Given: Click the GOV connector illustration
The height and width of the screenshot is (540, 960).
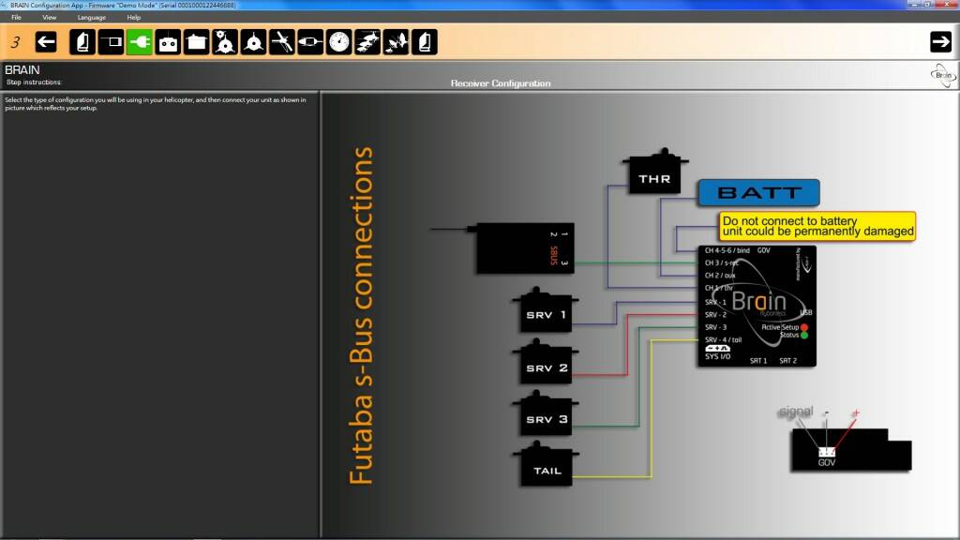Looking at the screenshot, I should click(851, 450).
